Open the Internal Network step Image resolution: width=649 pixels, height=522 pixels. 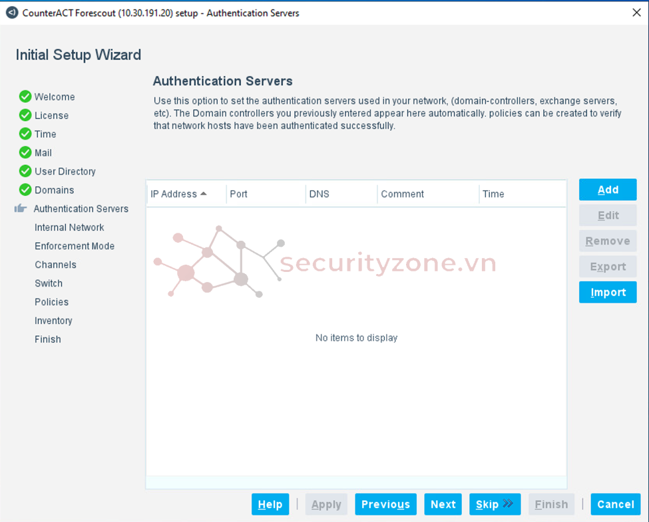69,227
